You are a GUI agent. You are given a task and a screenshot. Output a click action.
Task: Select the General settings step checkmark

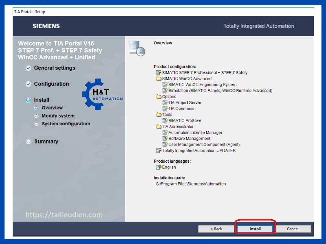(x=29, y=68)
